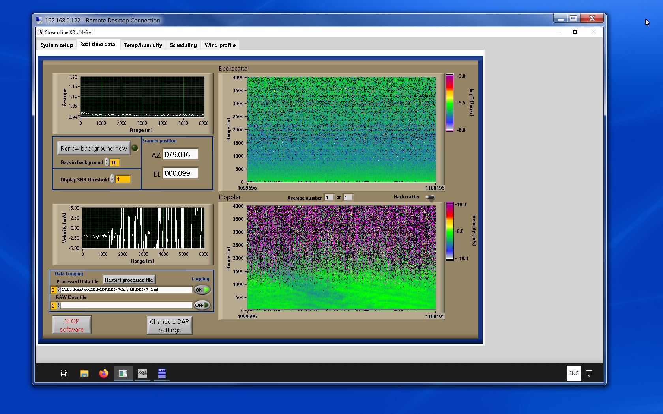Click the AZ scanner position field
The width and height of the screenshot is (663, 414).
[180, 155]
